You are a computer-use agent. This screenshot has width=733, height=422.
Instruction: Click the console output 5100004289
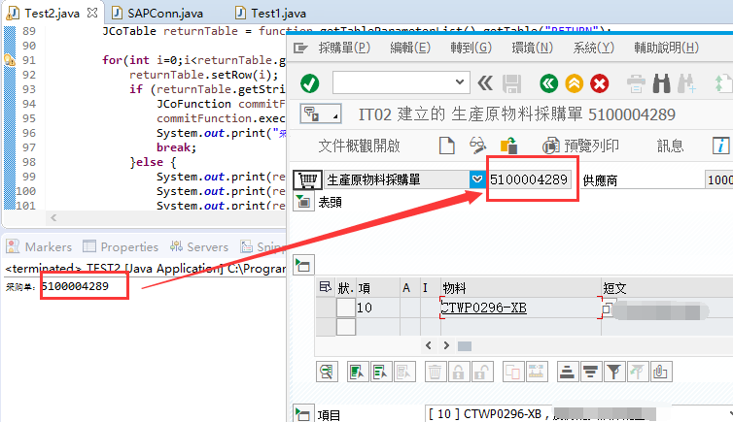[x=75, y=286]
